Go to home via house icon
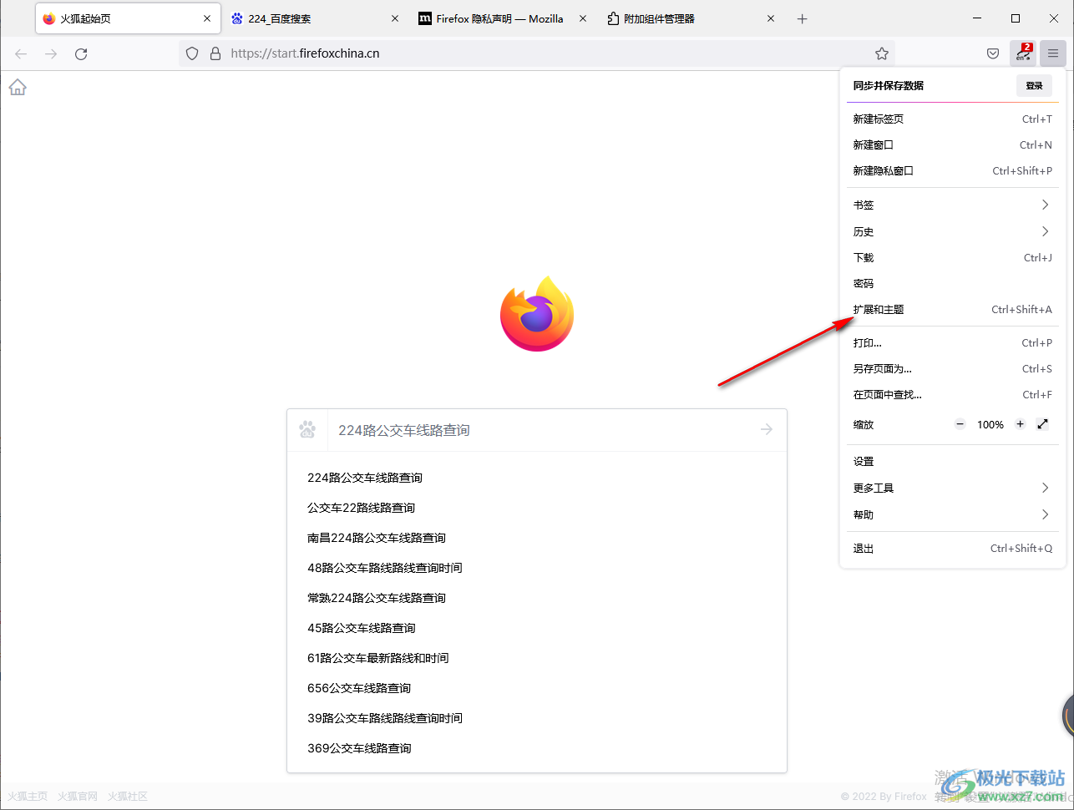This screenshot has height=810, width=1074. [x=18, y=88]
